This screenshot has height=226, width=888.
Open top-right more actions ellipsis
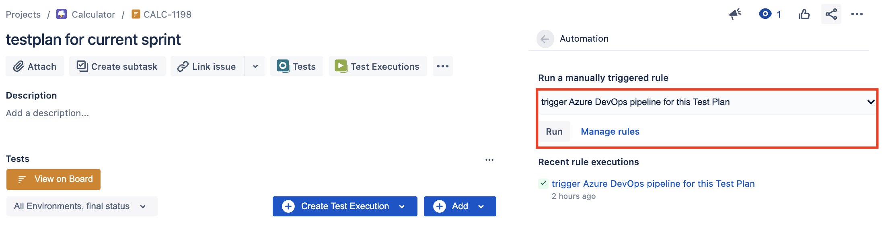[857, 14]
